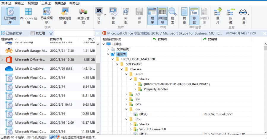Expand the .acl registry key
The image size is (267, 139).
[x=126, y=94]
